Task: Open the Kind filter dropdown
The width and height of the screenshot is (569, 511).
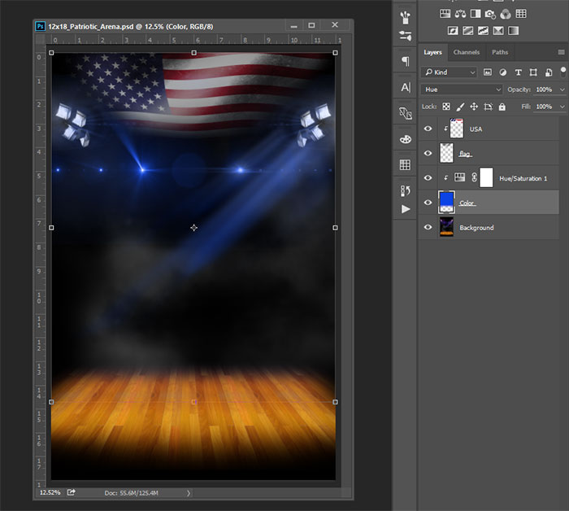Action: [449, 72]
